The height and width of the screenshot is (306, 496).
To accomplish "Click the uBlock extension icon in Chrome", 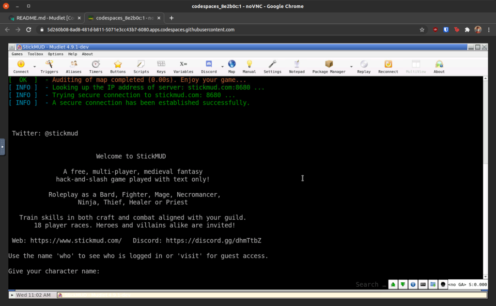I will click(435, 30).
